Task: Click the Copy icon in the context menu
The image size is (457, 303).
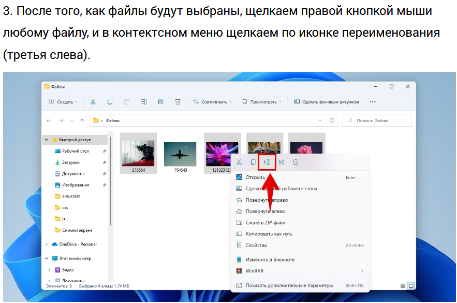Action: [x=253, y=162]
